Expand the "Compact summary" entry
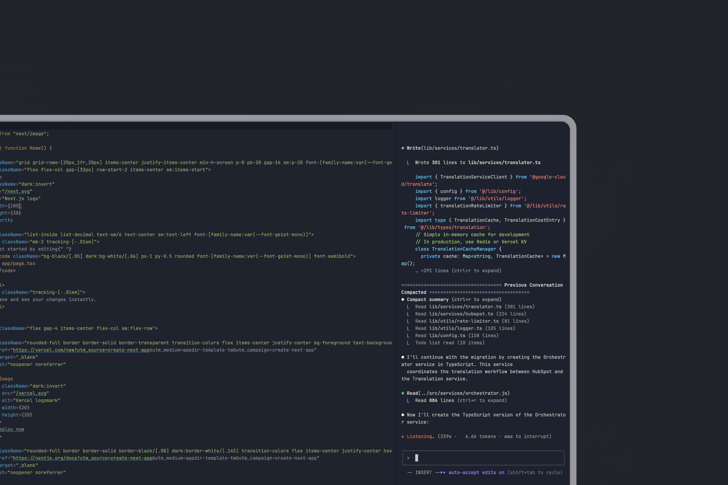 click(x=451, y=299)
